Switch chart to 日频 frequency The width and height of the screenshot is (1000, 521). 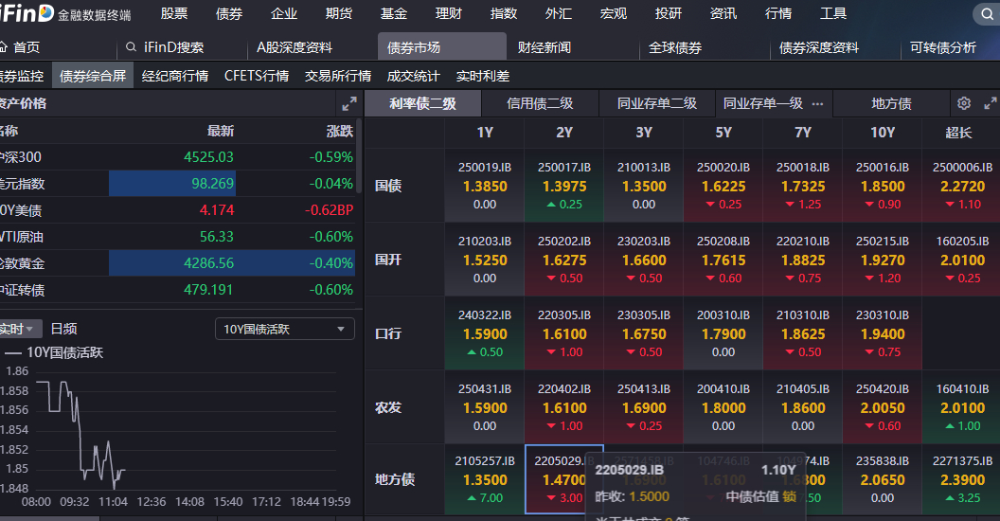tap(63, 329)
